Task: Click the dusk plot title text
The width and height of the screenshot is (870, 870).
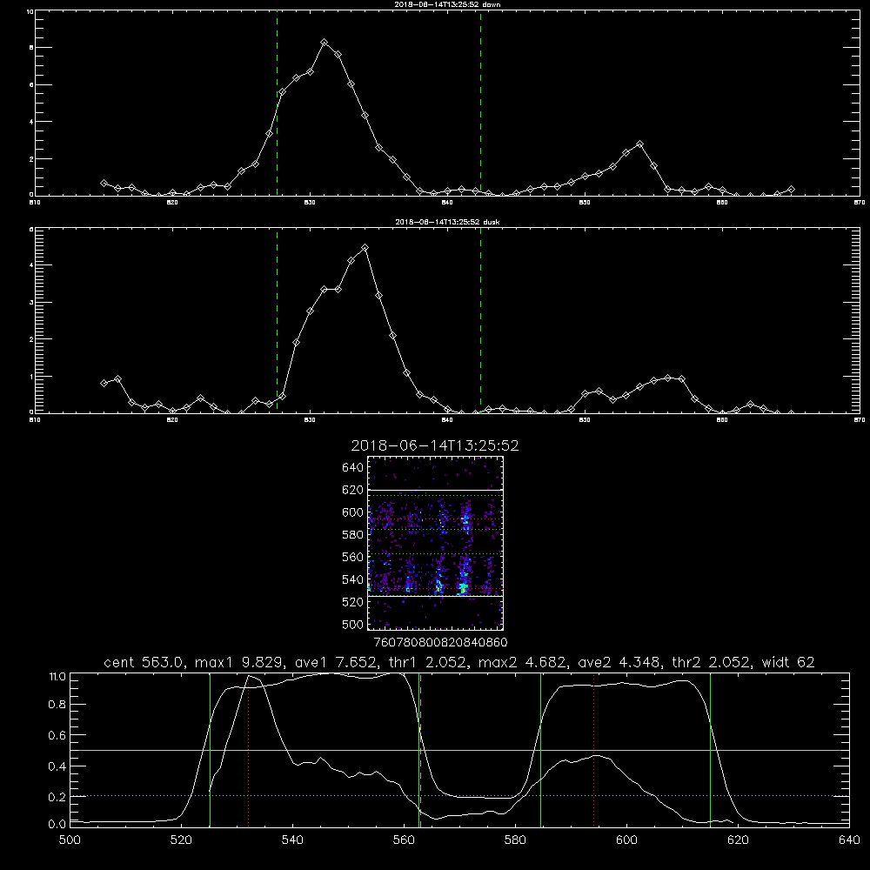Action: point(447,222)
